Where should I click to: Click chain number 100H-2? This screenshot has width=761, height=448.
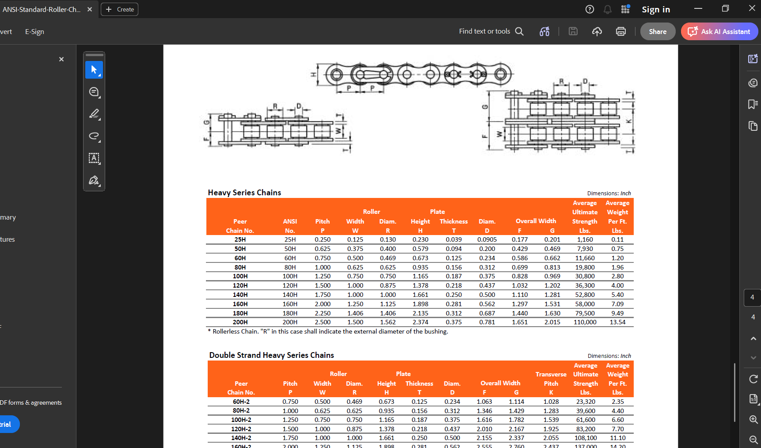pos(241,420)
